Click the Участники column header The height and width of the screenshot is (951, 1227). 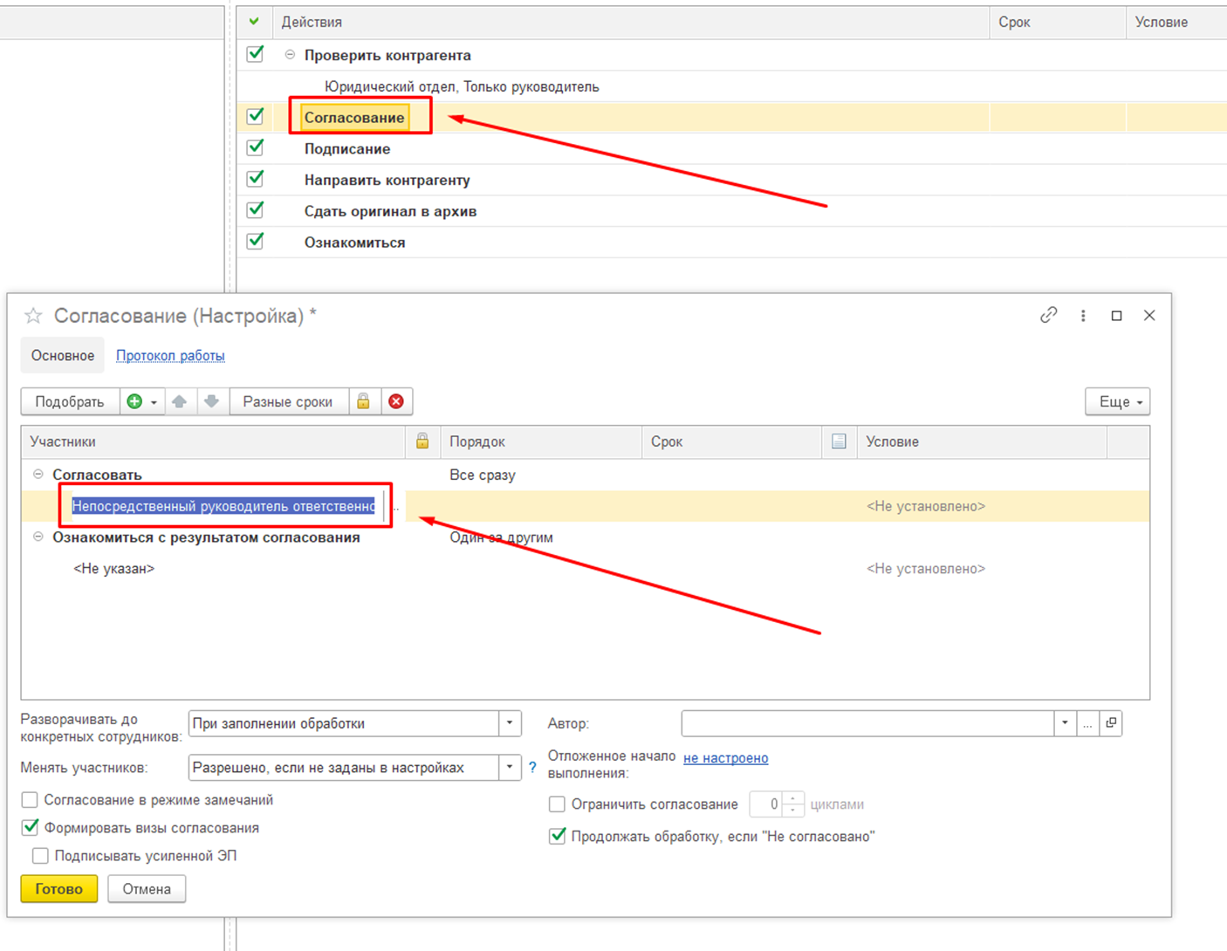[214, 441]
